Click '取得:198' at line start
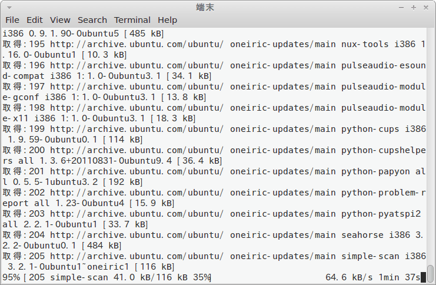Viewport: 436px width, 285px height. 24,107
